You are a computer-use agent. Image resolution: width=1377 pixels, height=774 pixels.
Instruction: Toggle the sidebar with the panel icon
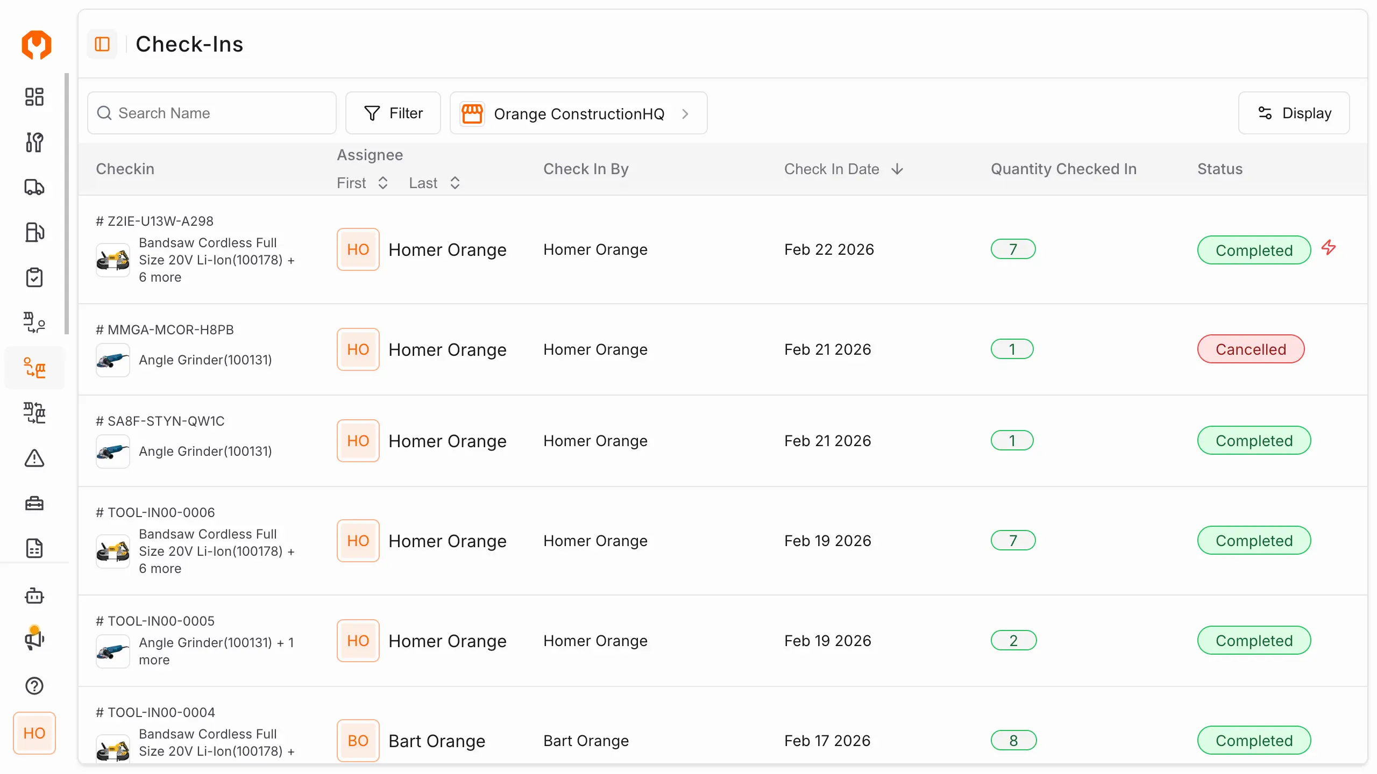(102, 44)
